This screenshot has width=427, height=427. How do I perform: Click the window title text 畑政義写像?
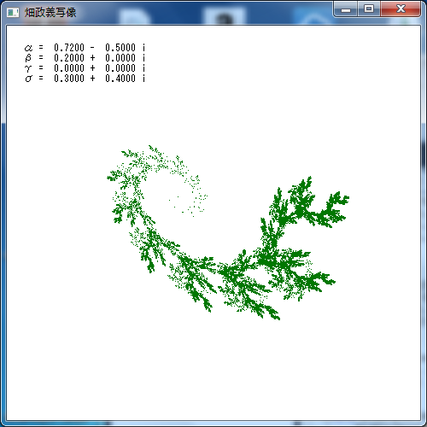50,13
